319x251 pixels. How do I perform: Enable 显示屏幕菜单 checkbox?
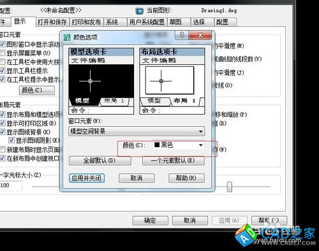pos(2,53)
